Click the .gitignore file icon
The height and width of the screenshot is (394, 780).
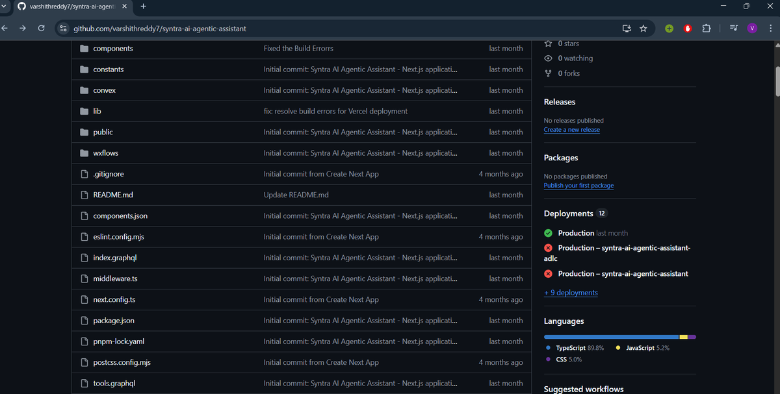click(84, 174)
